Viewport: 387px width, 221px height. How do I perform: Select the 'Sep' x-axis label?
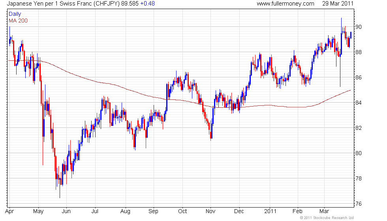153,212
